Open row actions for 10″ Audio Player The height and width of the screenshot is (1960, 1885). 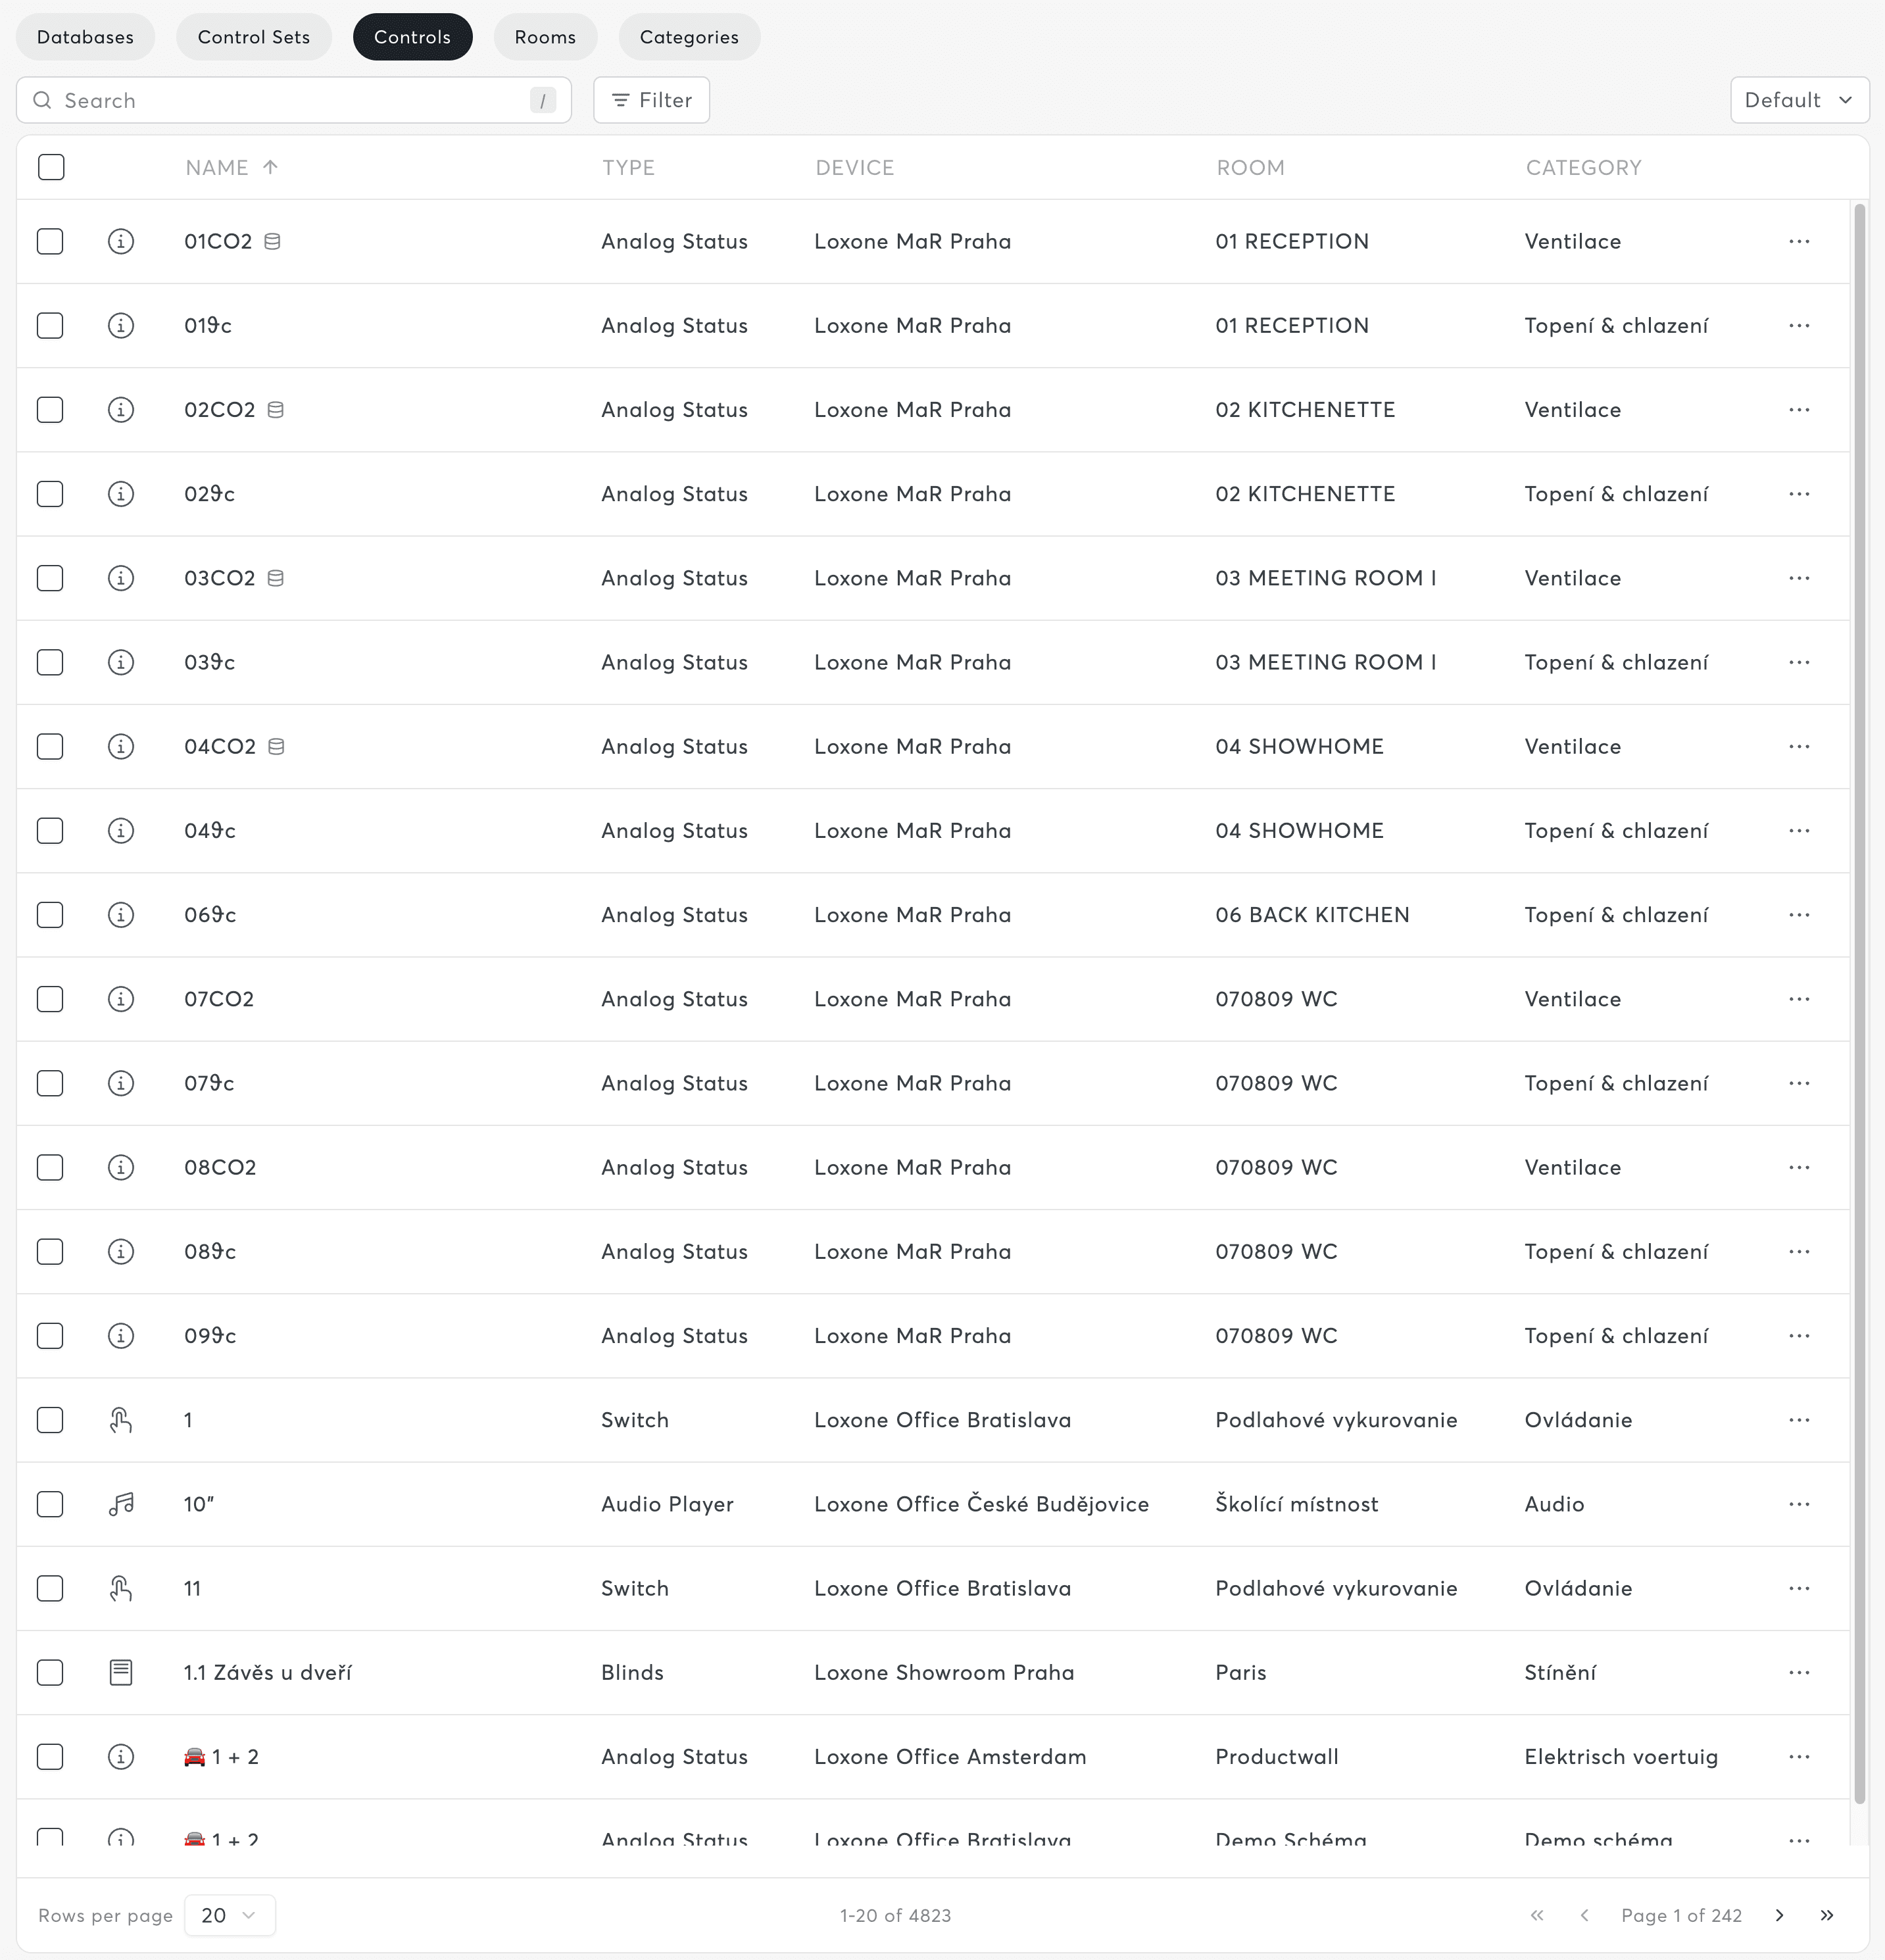(1799, 1504)
